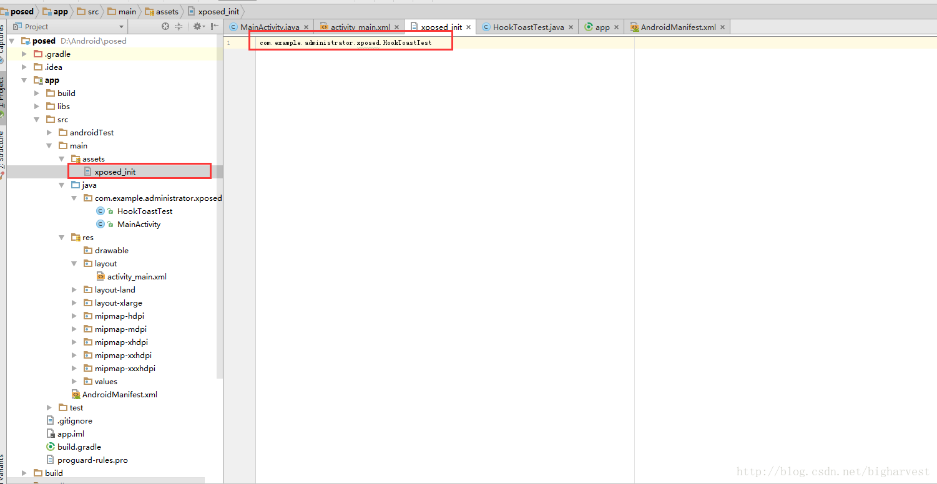Screen dimensions: 937x484
Task: Click the posed breadcrumb in navigation bar
Action: pyautogui.click(x=17, y=11)
